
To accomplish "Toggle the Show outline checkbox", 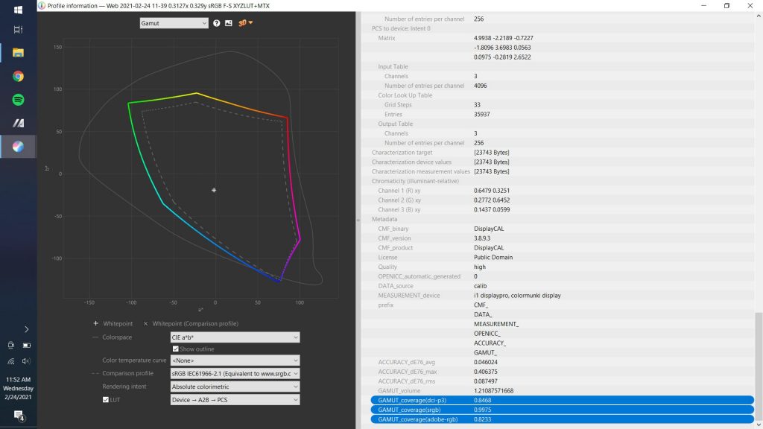I will click(176, 349).
